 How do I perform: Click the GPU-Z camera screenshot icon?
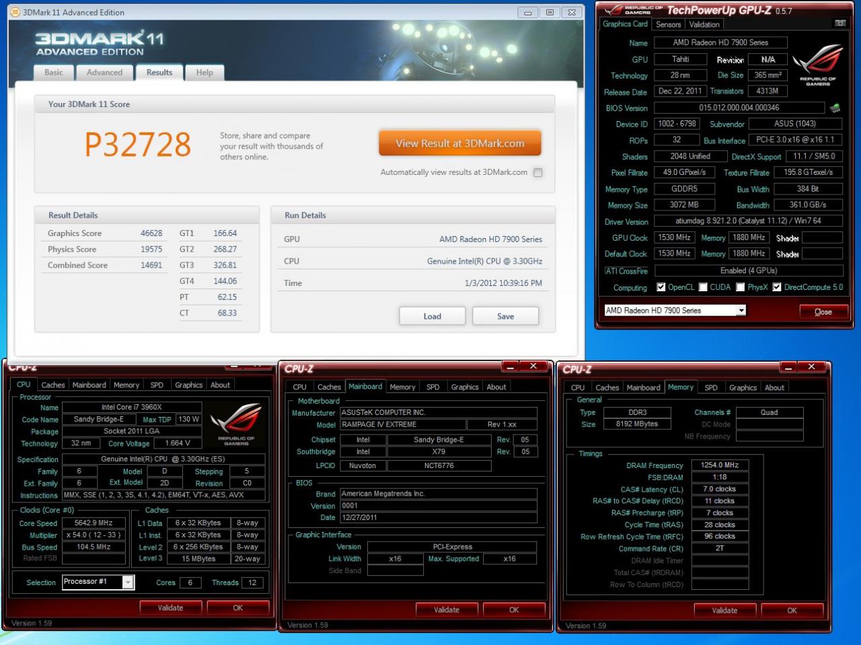click(x=840, y=24)
